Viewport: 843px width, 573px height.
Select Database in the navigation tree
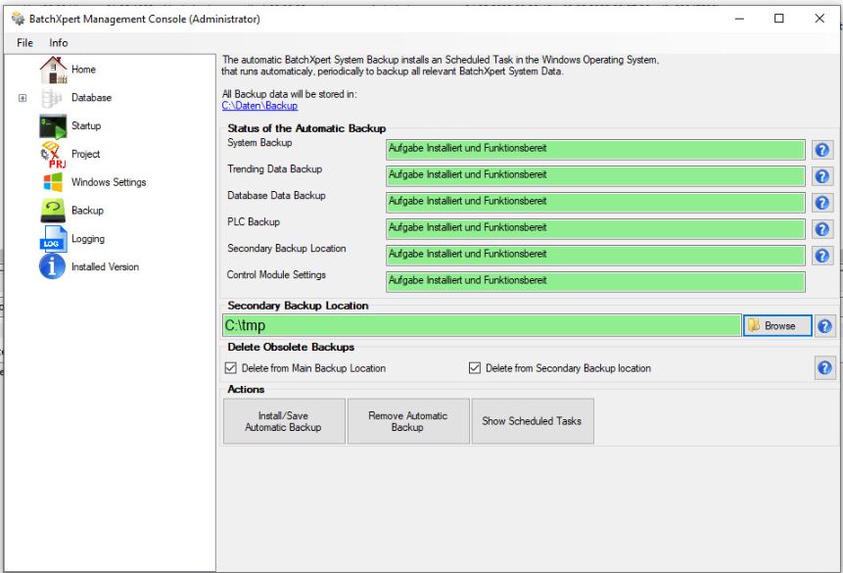point(91,98)
